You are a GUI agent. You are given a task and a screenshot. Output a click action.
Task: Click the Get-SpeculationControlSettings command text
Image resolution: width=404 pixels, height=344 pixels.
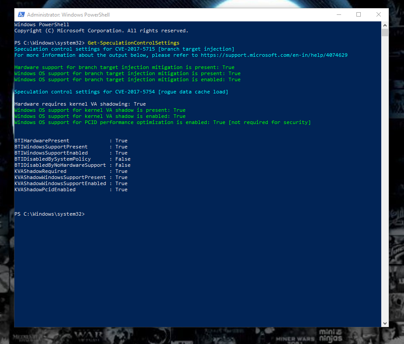point(134,43)
